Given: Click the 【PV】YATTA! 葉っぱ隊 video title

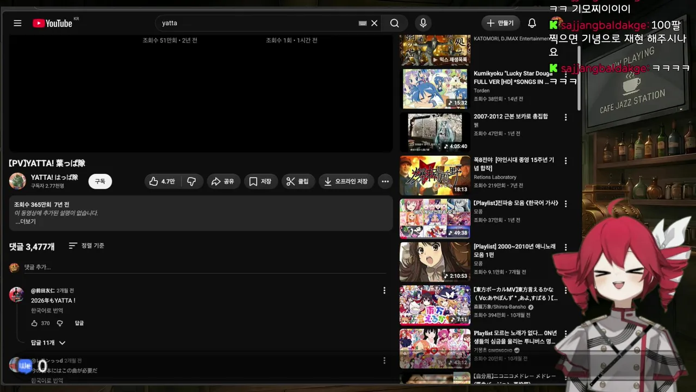Looking at the screenshot, I should pyautogui.click(x=47, y=163).
